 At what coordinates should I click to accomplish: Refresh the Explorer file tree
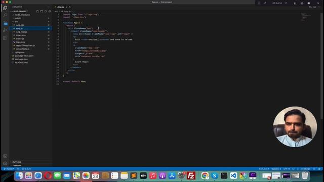46,11
